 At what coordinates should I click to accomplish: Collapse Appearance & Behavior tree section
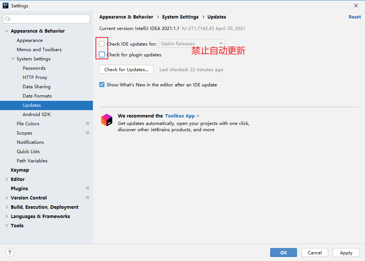[7, 31]
